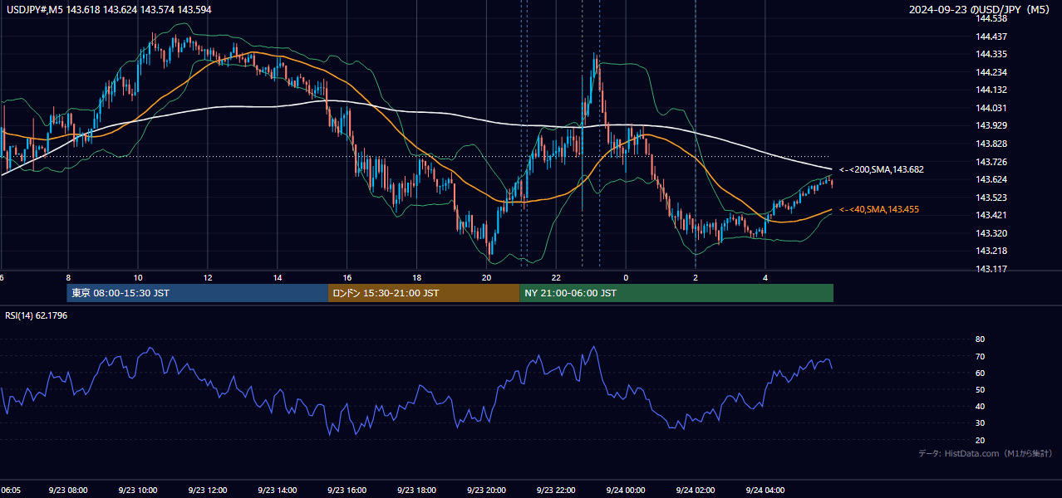Select the NY 21:00-06:00 JST session bar
1062x498 pixels.
coord(676,293)
